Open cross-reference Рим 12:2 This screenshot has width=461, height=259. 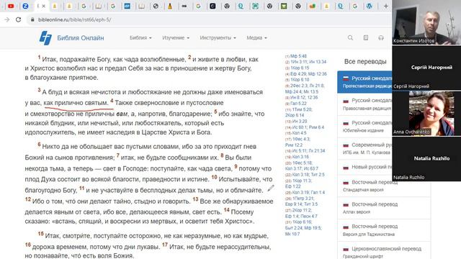pos(293,145)
